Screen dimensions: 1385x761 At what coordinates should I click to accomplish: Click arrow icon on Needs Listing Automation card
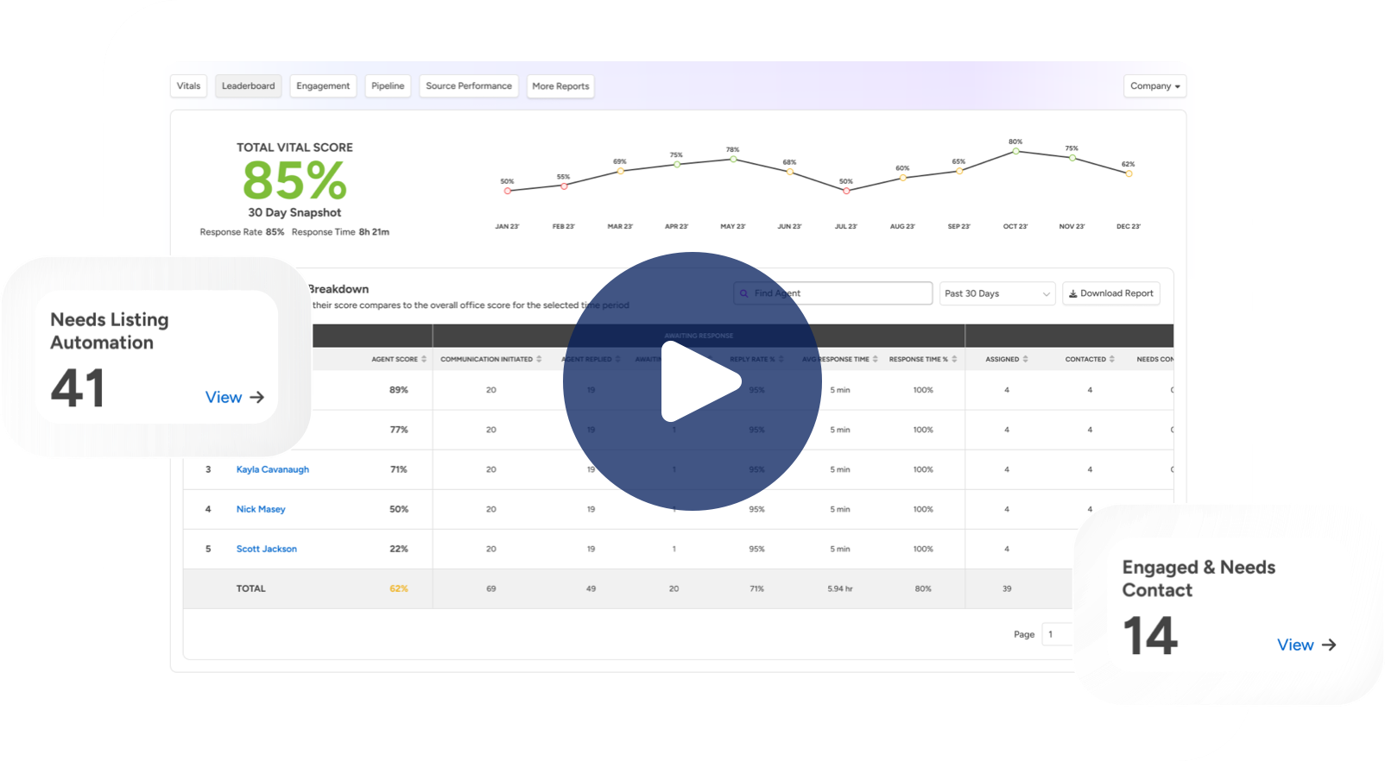click(256, 398)
